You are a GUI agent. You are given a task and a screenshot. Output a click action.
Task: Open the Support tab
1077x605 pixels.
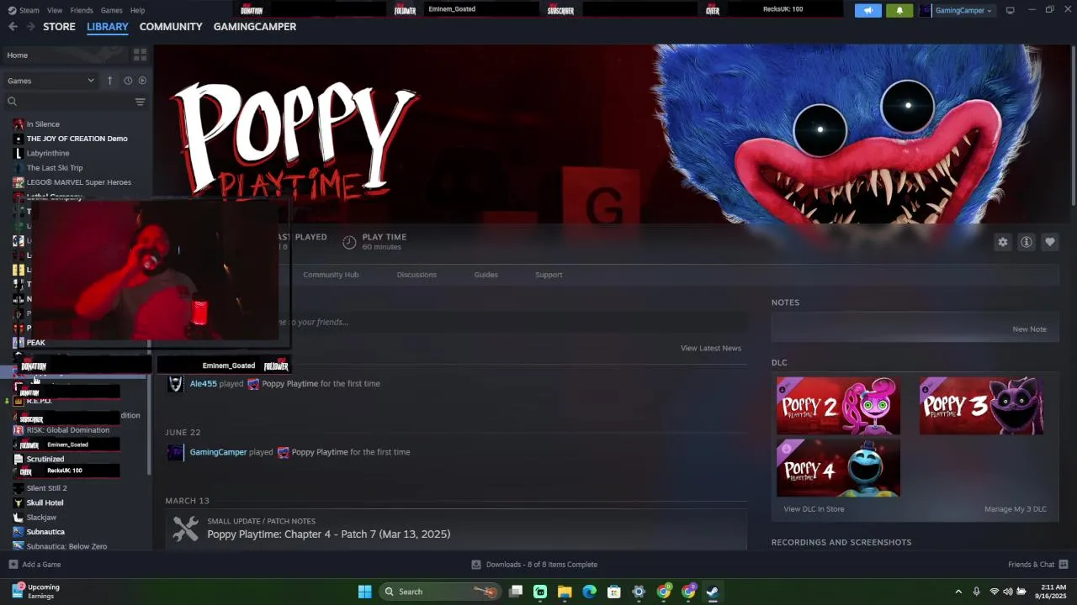click(549, 275)
